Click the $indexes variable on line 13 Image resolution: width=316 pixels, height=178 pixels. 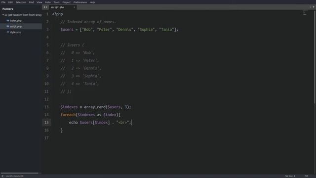point(69,107)
